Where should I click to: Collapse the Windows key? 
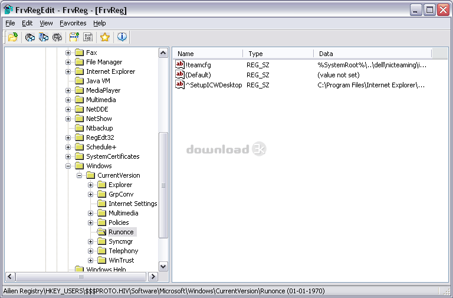click(x=68, y=166)
